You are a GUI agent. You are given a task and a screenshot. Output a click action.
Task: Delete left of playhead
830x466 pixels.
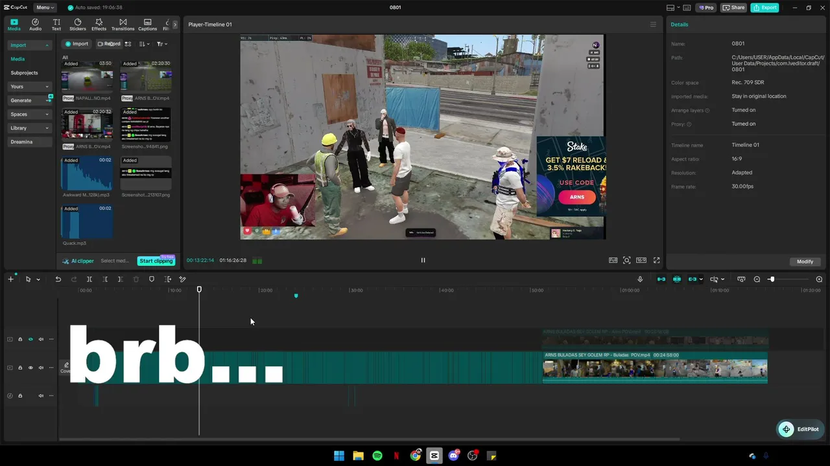tap(105, 279)
